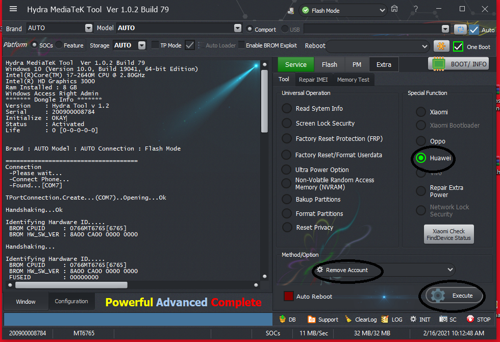Open the LOG viewer

tap(392, 320)
